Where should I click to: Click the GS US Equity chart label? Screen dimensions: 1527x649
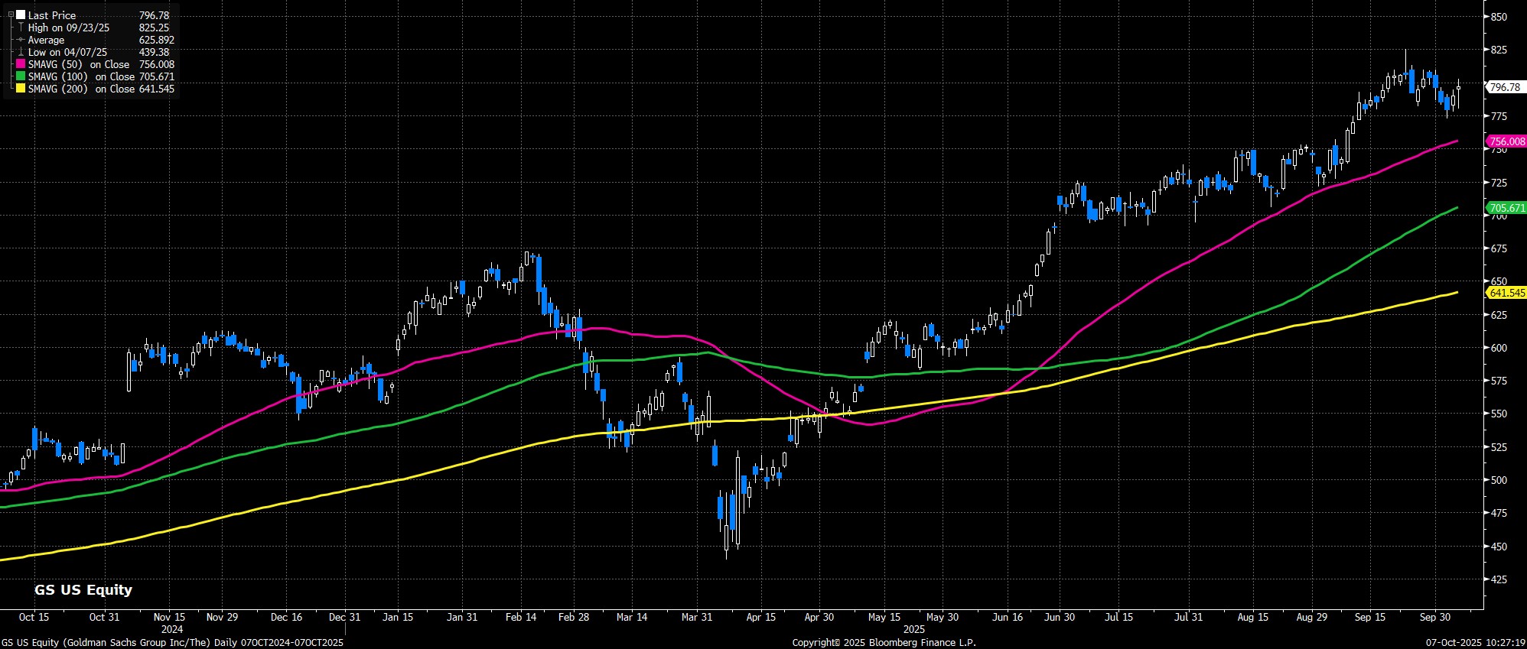click(83, 589)
